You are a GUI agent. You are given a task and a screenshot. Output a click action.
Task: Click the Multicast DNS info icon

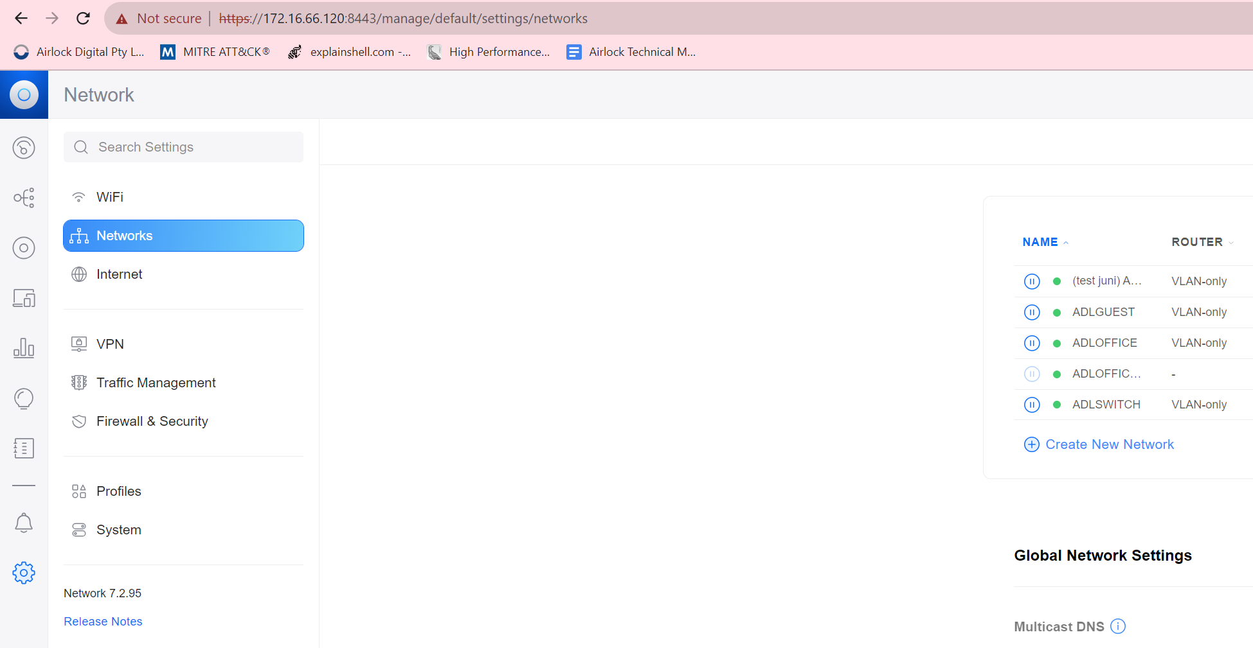[x=1118, y=626]
